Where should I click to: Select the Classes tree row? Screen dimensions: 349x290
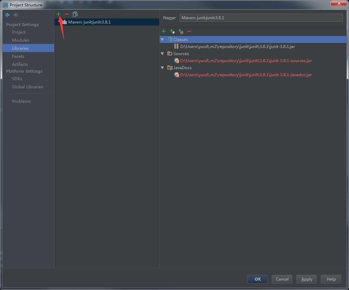point(253,39)
